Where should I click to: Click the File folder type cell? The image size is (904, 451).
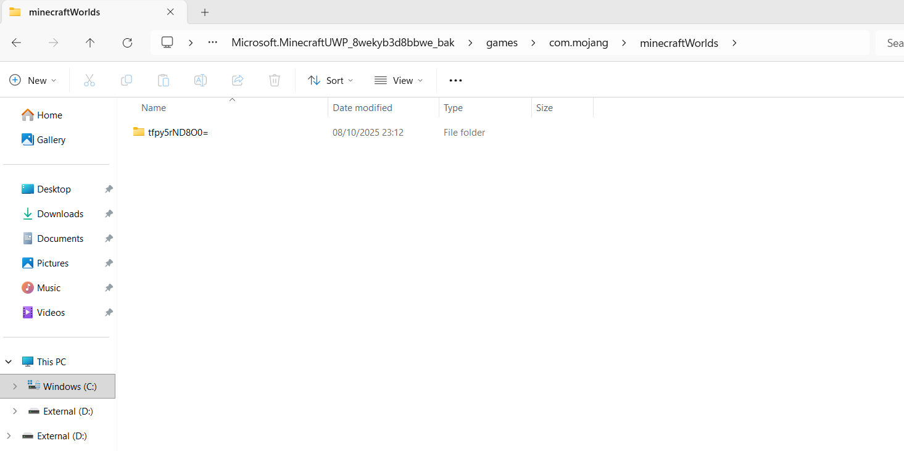coord(464,132)
